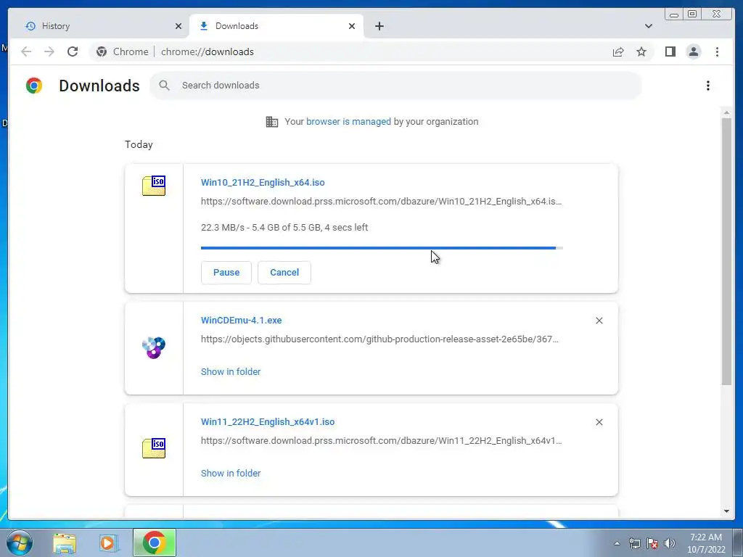The width and height of the screenshot is (743, 557).
Task: Show hidden tray icons arrow
Action: click(x=617, y=543)
